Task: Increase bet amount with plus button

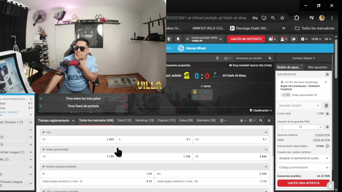Action: [321, 127]
